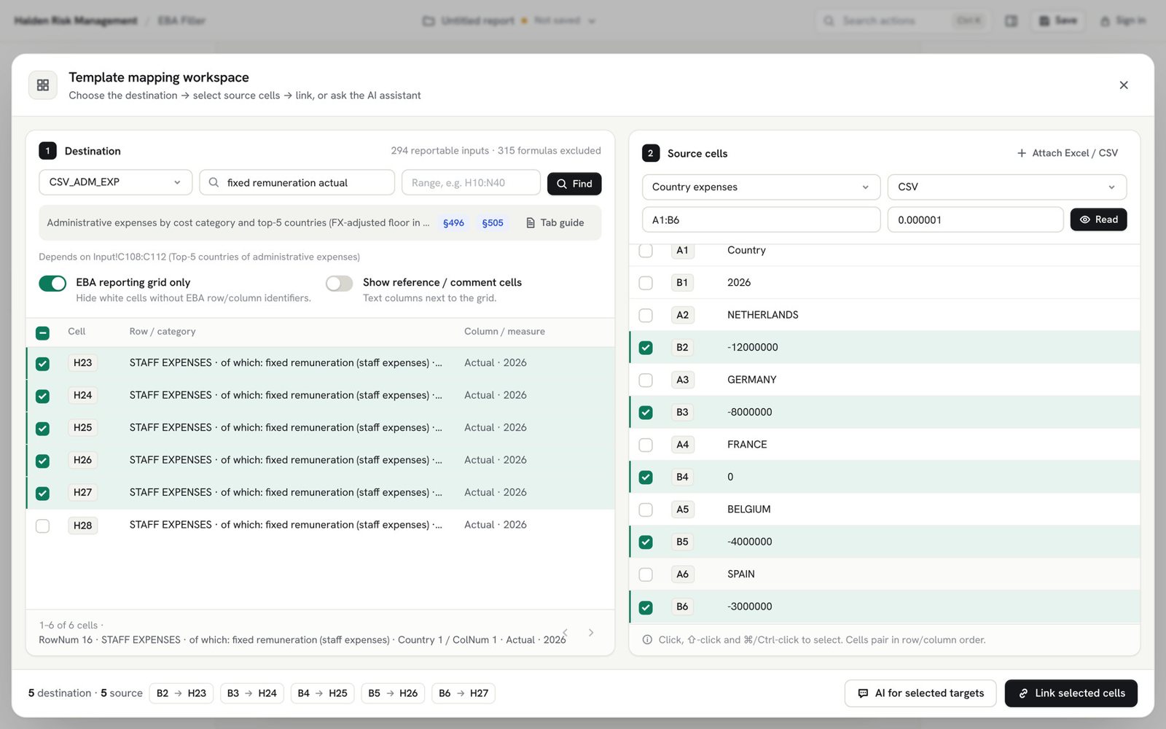Enable Show reference / comment cells switch
Viewport: 1166px width, 729px height.
(x=339, y=284)
